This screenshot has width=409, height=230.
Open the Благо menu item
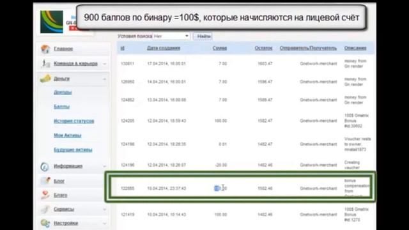[x=61, y=195]
